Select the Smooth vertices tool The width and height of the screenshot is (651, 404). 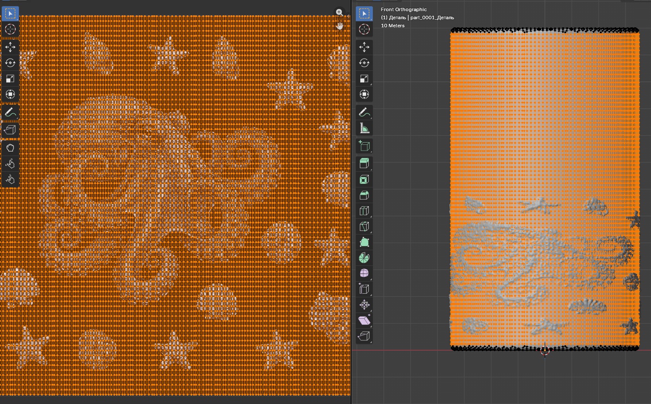point(364,274)
